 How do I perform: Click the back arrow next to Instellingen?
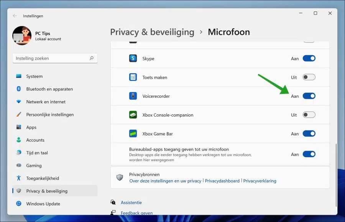tap(15, 16)
